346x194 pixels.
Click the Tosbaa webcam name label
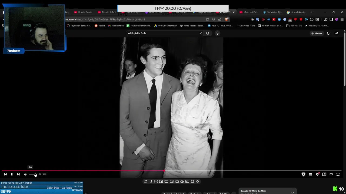click(x=14, y=51)
